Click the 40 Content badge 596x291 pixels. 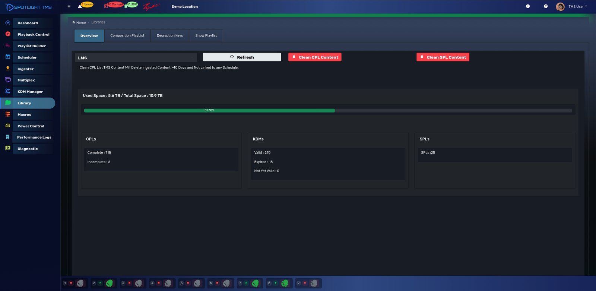point(114,4)
